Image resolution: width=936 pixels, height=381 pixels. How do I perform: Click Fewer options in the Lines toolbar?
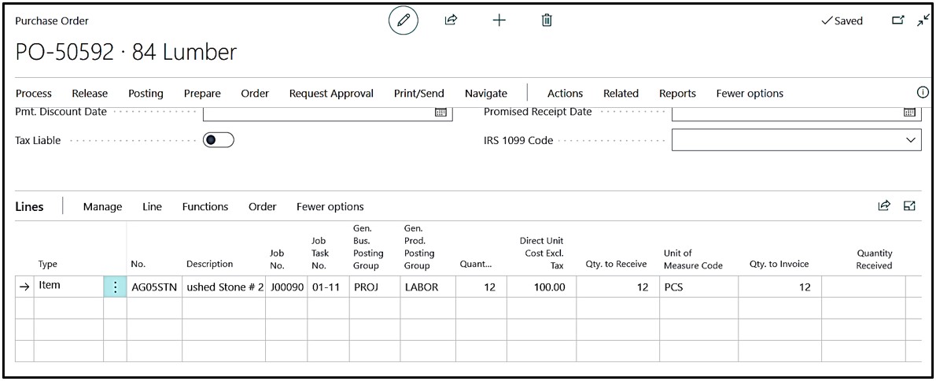coord(330,206)
